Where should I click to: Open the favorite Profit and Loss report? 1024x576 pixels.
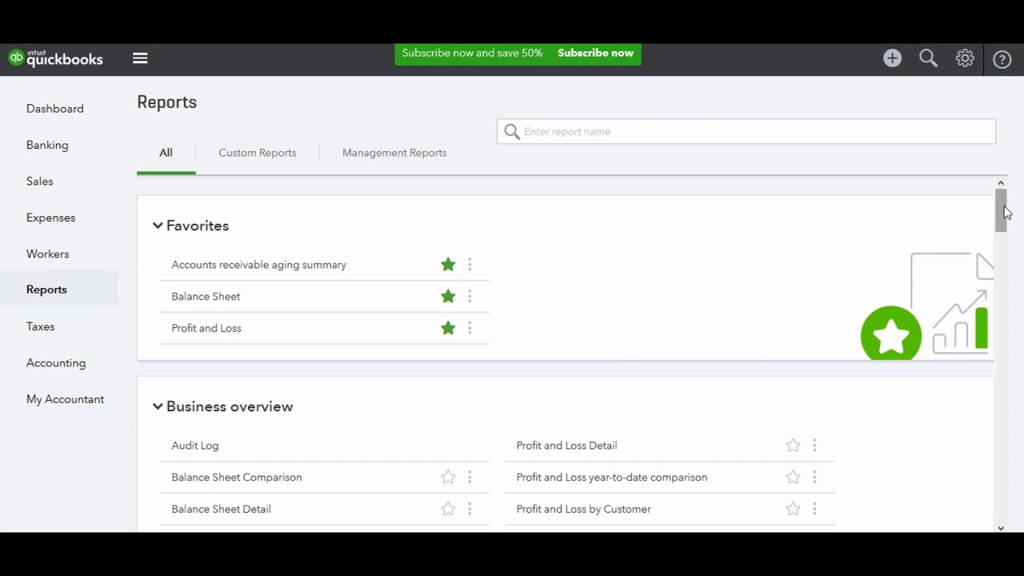pyautogui.click(x=206, y=328)
